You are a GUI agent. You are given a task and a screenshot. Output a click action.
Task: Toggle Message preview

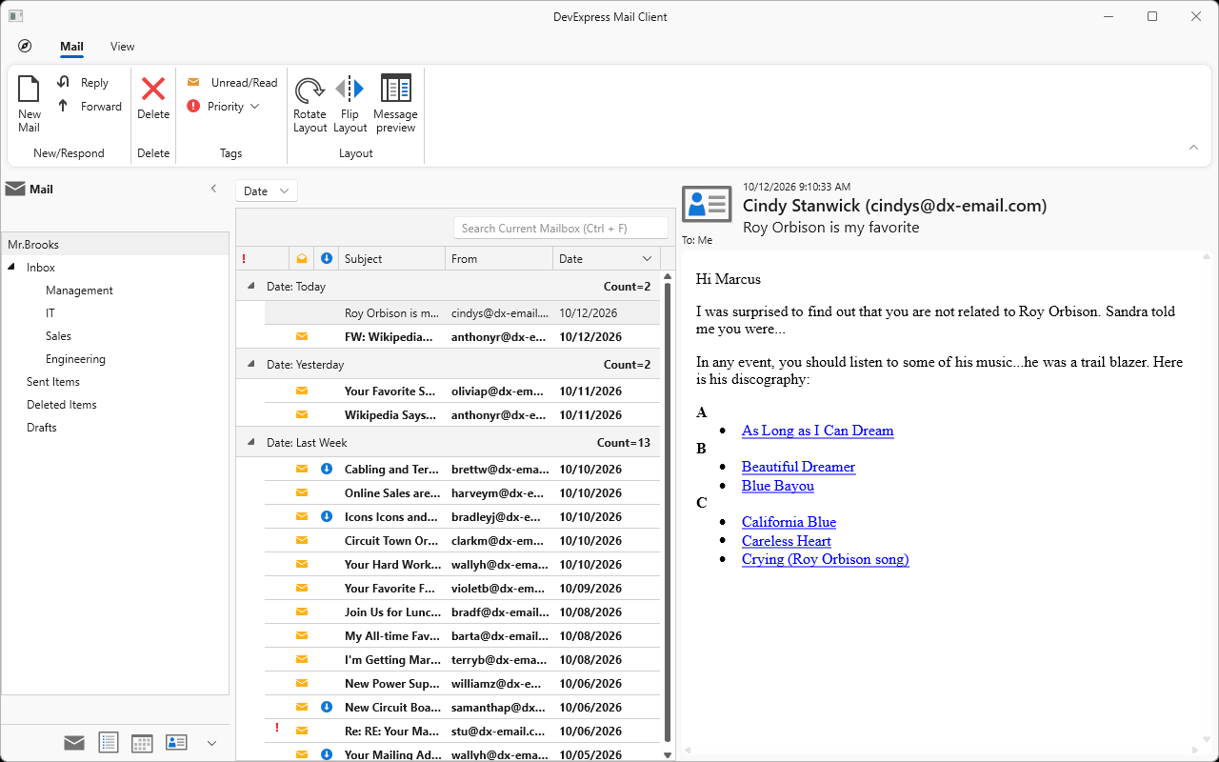395,105
